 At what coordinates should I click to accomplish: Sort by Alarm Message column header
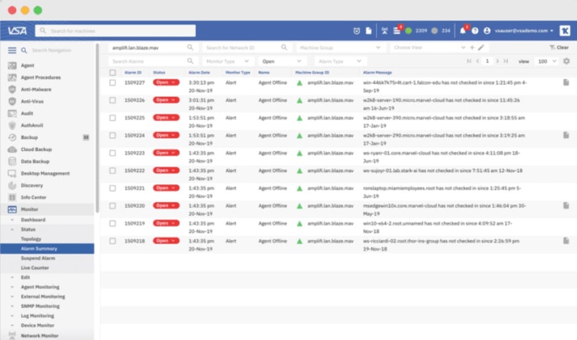[377, 72]
